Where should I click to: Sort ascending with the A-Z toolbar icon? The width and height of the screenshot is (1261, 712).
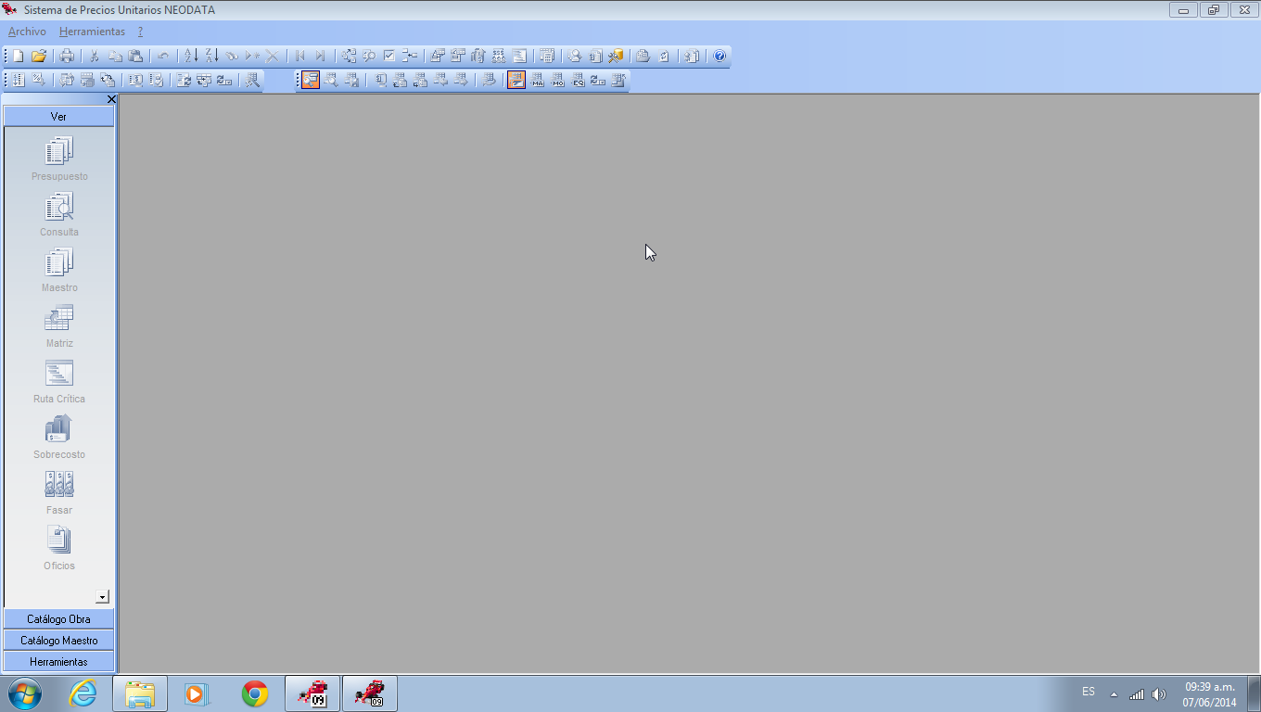[189, 56]
